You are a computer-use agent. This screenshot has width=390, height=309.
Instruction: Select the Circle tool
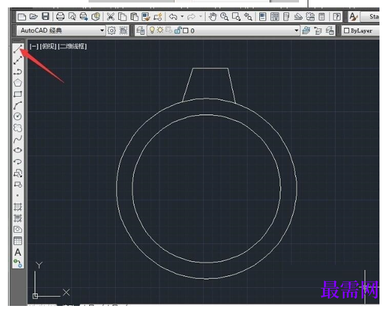[x=18, y=116]
